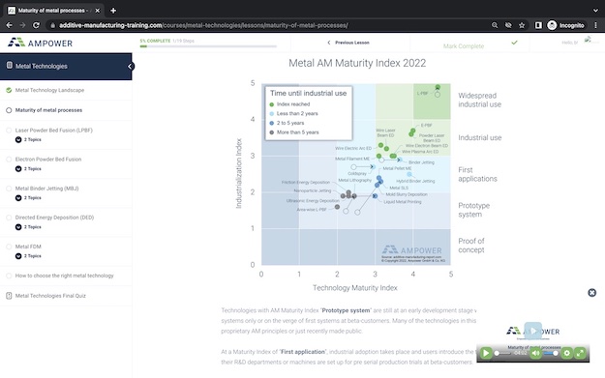The height and width of the screenshot is (378, 605).
Task: Open Laser Powder Bed Fusion (LPBF) lesson
Action: click(54, 131)
